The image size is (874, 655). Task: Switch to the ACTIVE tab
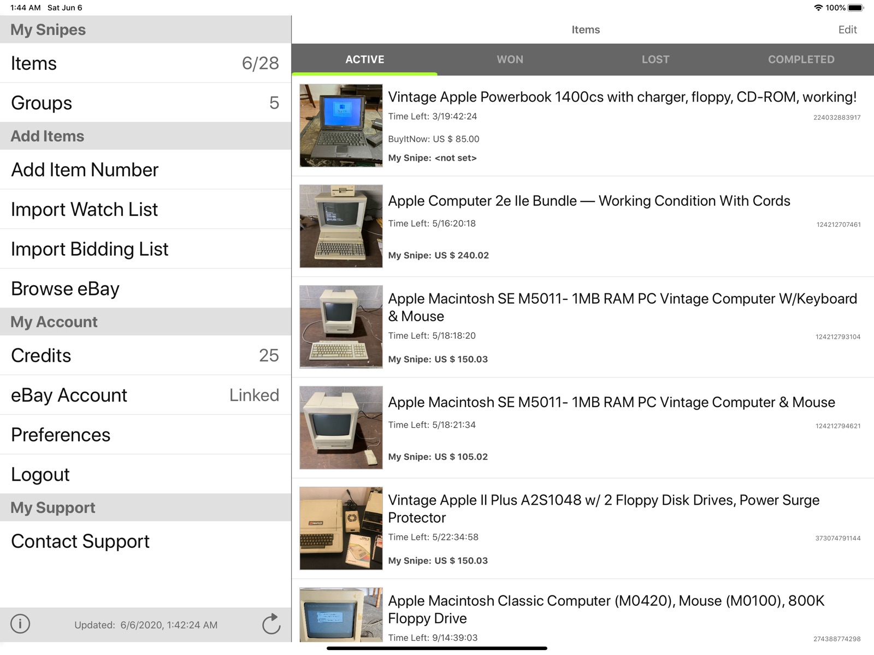(x=364, y=60)
